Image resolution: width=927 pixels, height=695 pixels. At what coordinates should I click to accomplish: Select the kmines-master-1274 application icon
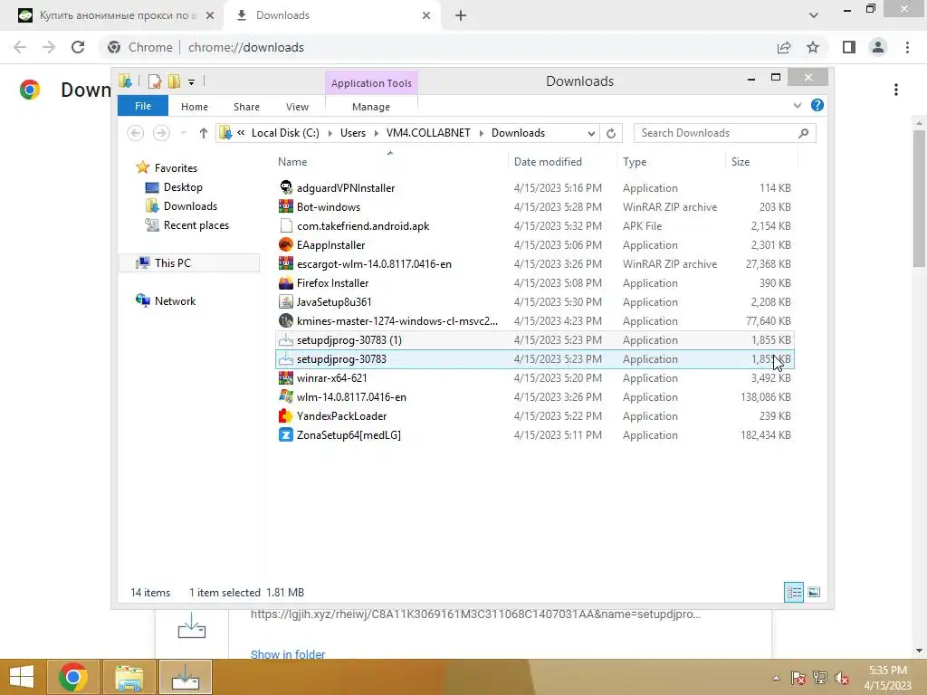point(286,321)
